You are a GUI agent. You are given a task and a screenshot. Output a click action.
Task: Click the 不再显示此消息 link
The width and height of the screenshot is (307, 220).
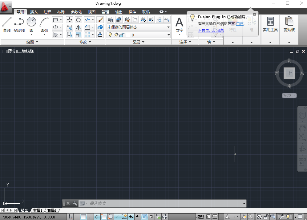(211, 31)
